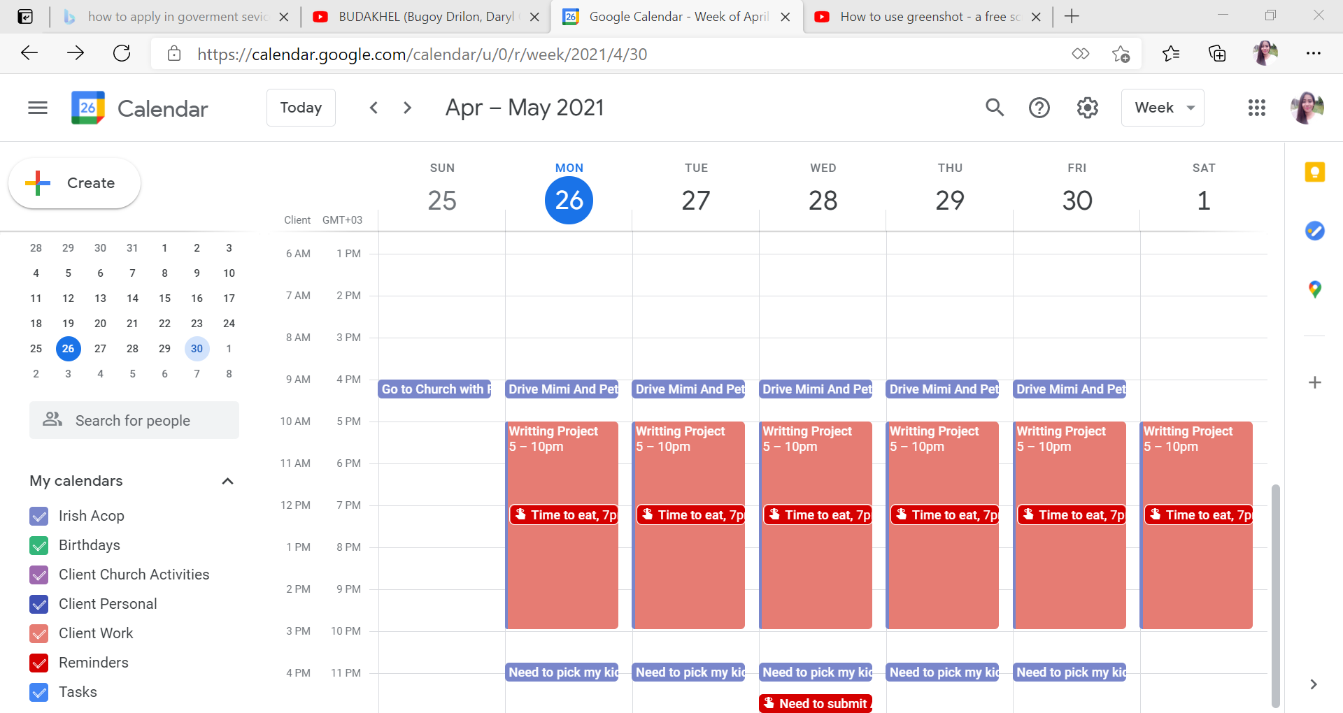Switch to the BUDAKHEL YouTube tab
The image size is (1343, 713).
click(x=425, y=17)
